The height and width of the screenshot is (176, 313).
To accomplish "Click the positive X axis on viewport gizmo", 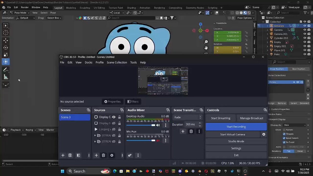I will (x=207, y=31).
